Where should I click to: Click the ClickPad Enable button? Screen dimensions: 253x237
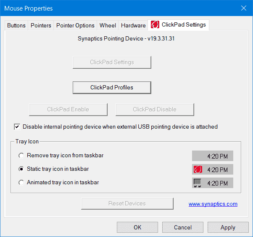point(68,110)
